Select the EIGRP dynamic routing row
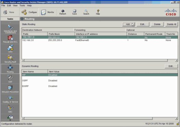Viewport: 180px width, 127px height. 100,86
